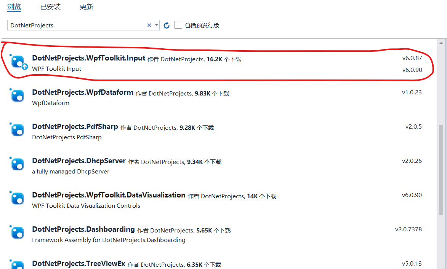Screen dimensions: 447x269
Task: Click the update arrow badge on WpfToolkit.Input
Action: (25, 65)
